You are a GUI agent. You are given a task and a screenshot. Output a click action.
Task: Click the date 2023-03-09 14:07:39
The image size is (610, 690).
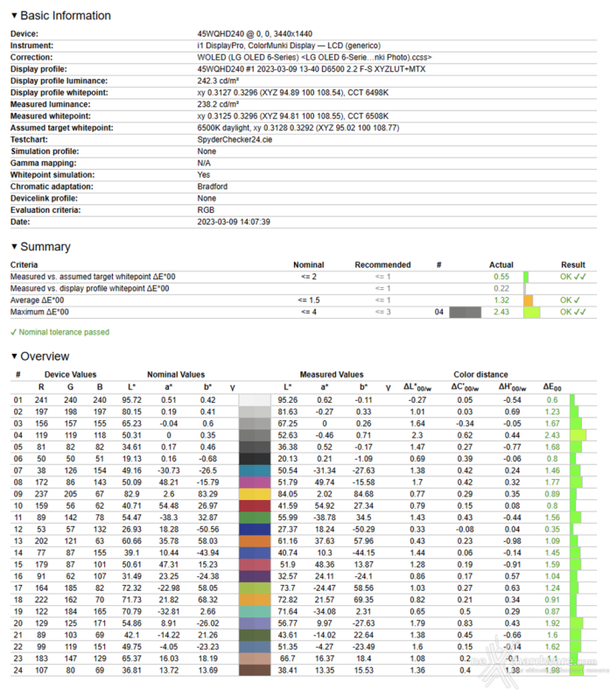[x=234, y=222]
